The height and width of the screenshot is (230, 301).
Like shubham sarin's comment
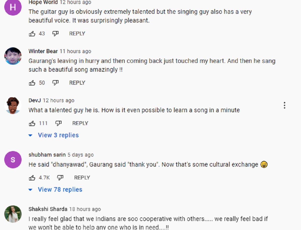pos(32,178)
